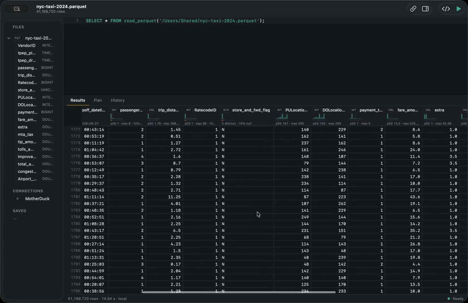
Task: Select the MotherDuck connection
Action: pyautogui.click(x=37, y=199)
